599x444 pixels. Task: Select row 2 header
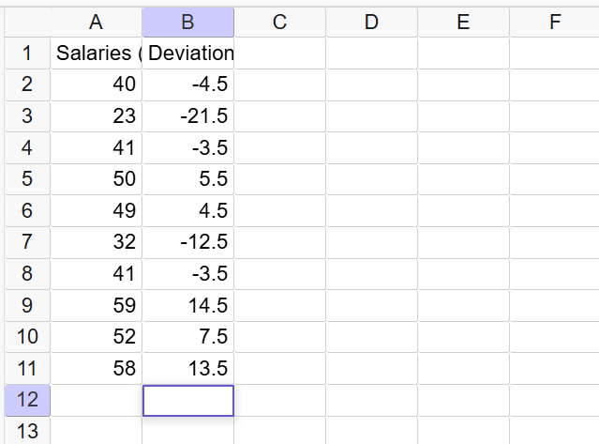[27, 84]
